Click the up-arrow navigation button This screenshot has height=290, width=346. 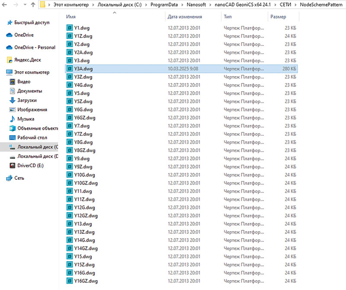pyautogui.click(x=33, y=5)
